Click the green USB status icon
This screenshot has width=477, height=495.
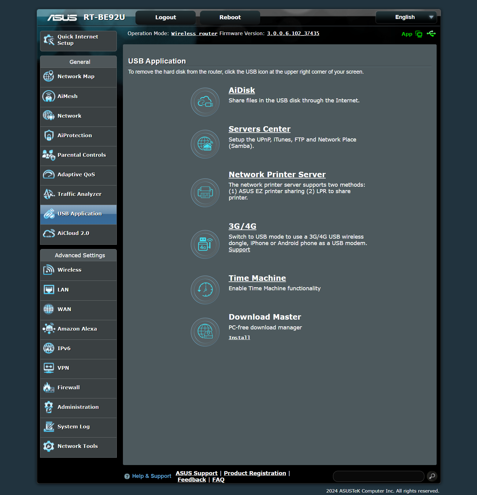431,34
